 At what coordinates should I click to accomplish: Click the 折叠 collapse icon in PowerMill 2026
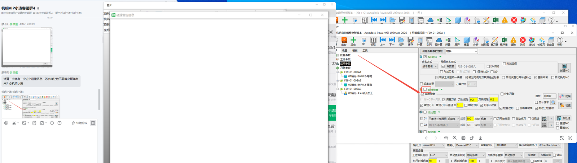(x=448, y=41)
